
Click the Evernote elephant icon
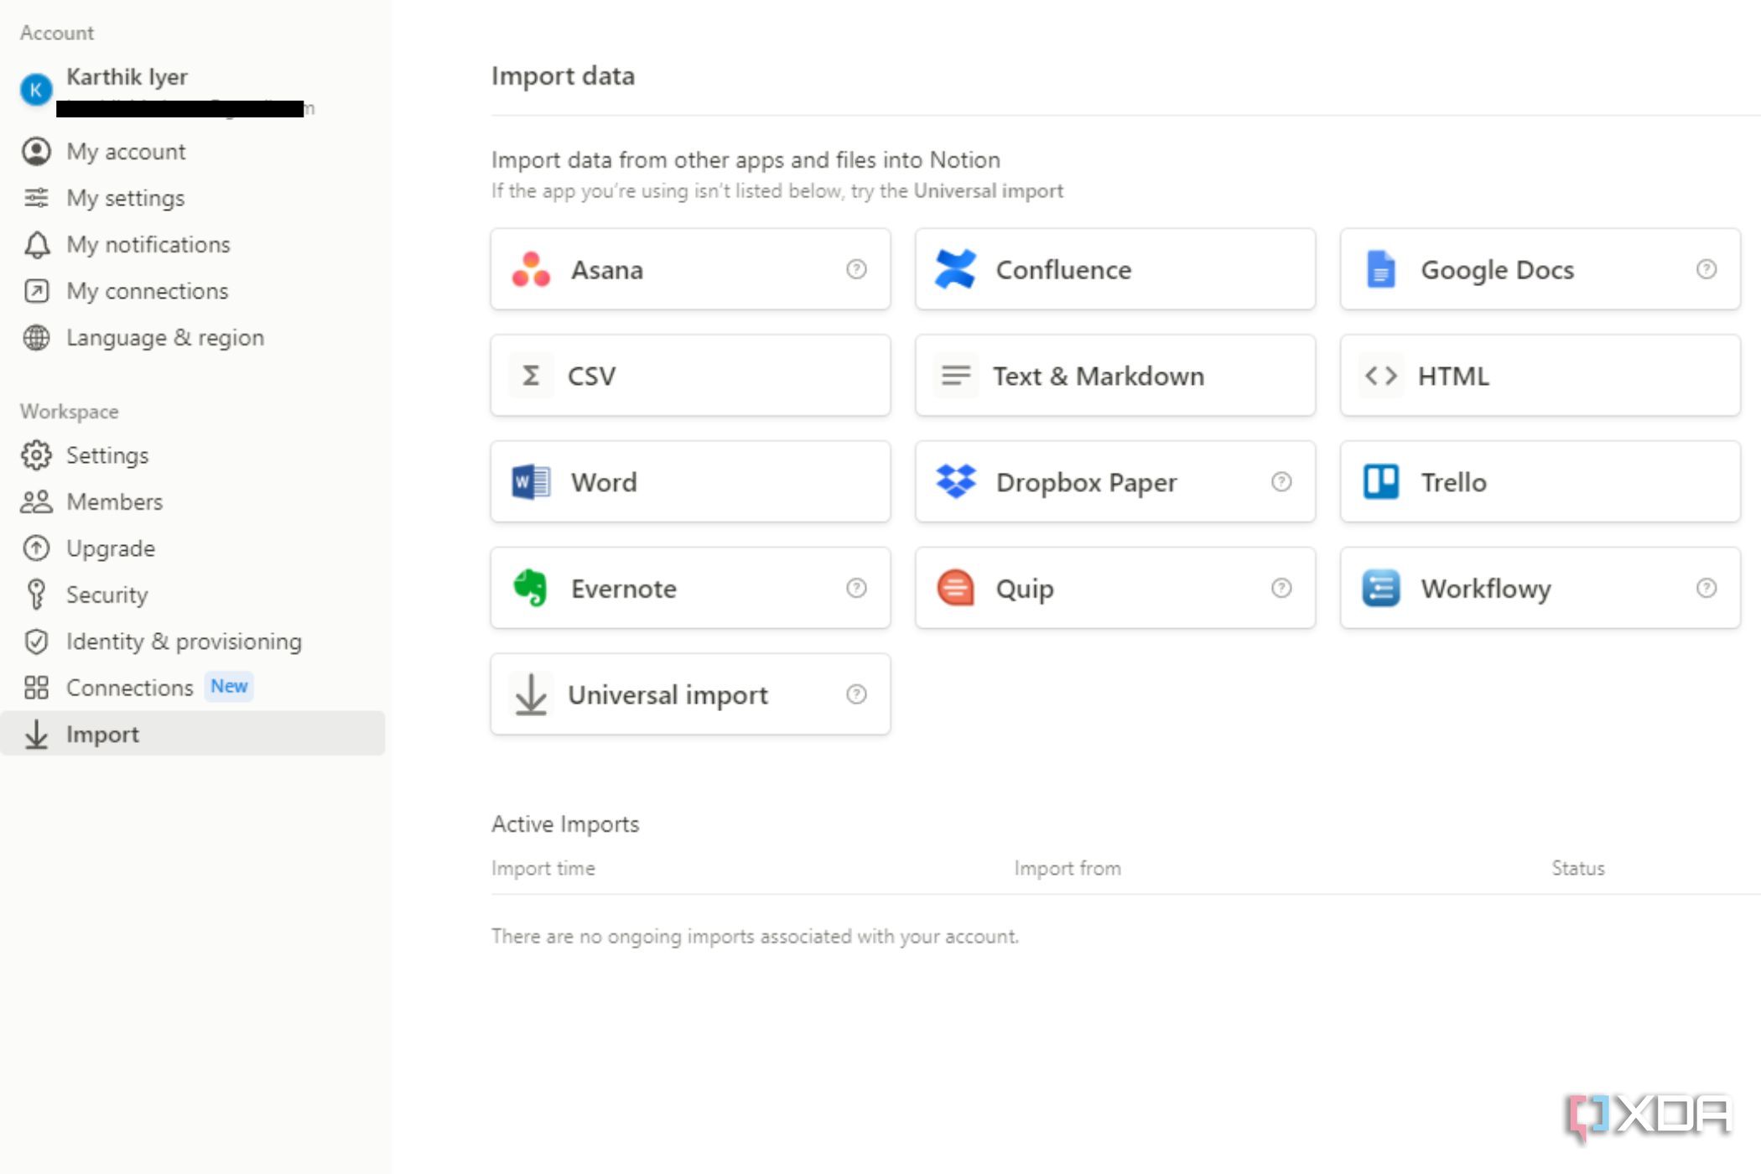[531, 588]
